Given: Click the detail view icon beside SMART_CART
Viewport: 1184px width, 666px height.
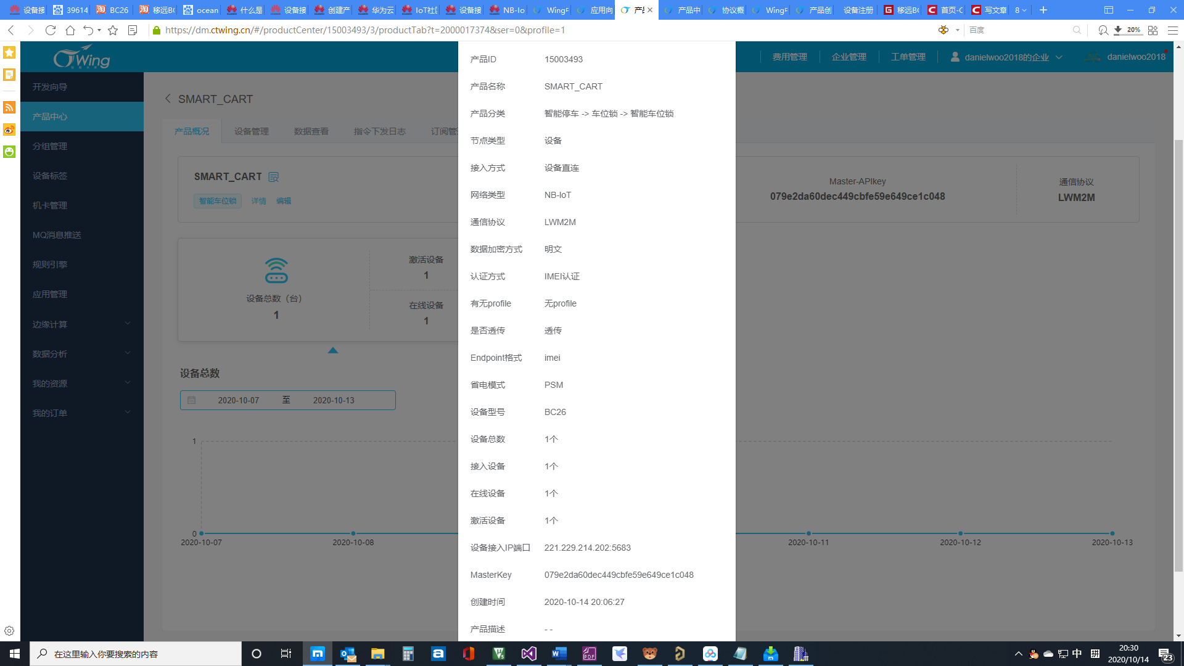Looking at the screenshot, I should coord(273,177).
